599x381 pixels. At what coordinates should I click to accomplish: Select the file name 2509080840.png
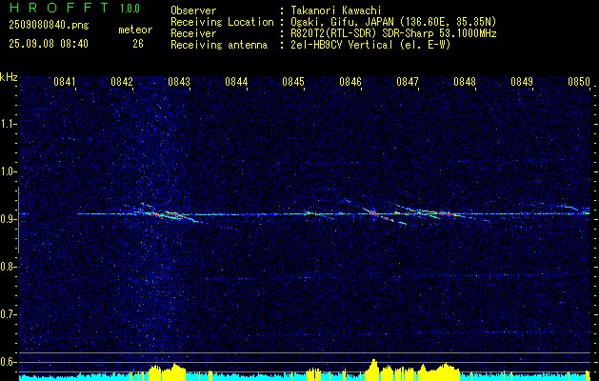click(x=49, y=26)
